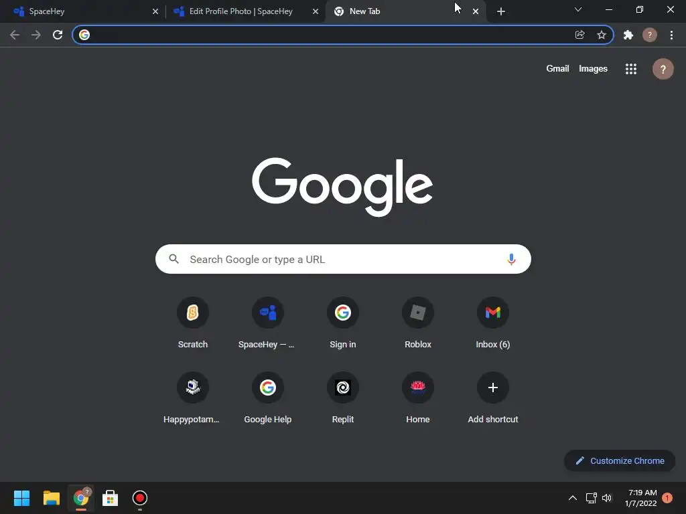Open the Gmail link
Screen dimensions: 686x514
(x=557, y=69)
